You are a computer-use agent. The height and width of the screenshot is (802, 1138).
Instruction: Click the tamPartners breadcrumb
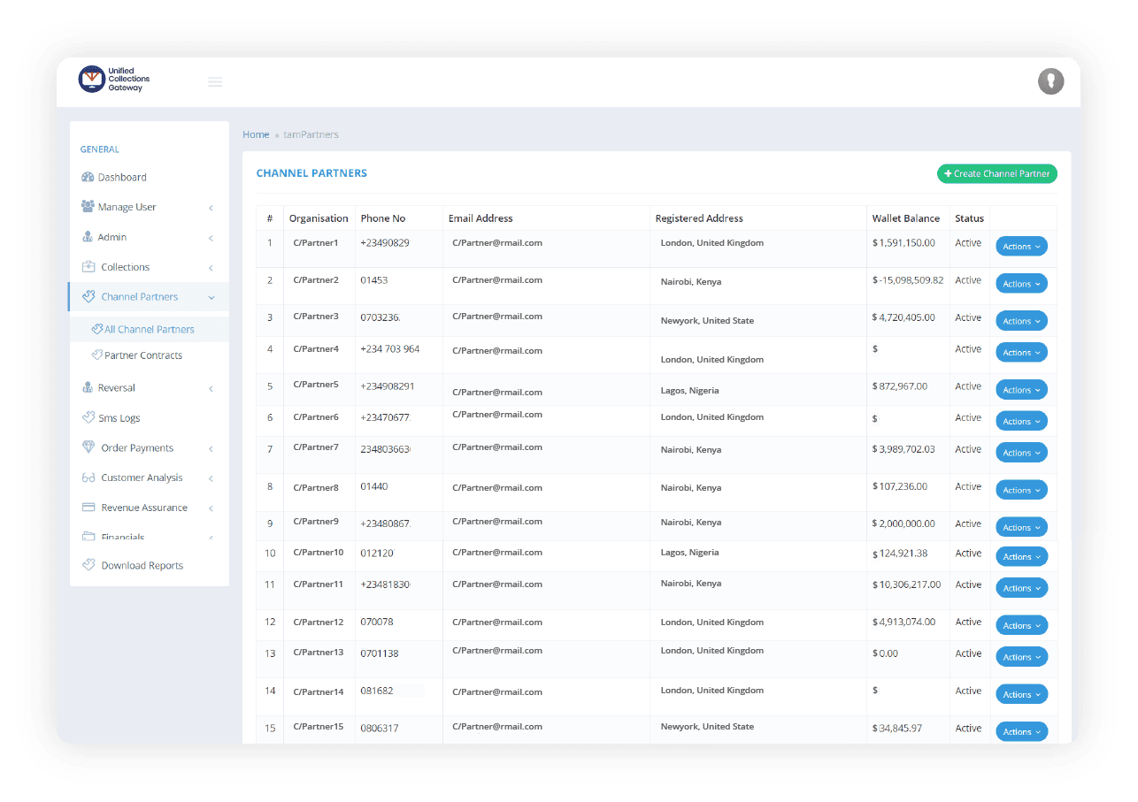click(311, 134)
